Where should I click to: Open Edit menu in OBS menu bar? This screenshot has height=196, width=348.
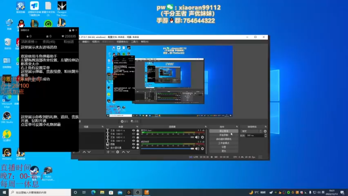[x=86, y=42]
